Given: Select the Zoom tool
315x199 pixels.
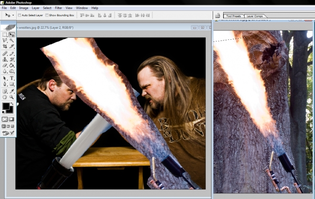Looking at the screenshot, I should 12,97.
